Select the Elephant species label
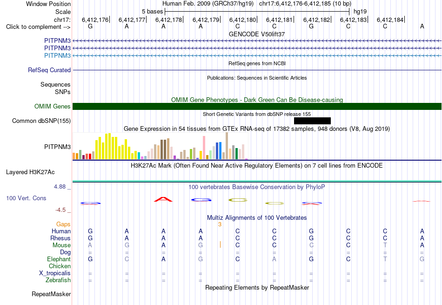This screenshot has width=442, height=305. [x=59, y=259]
